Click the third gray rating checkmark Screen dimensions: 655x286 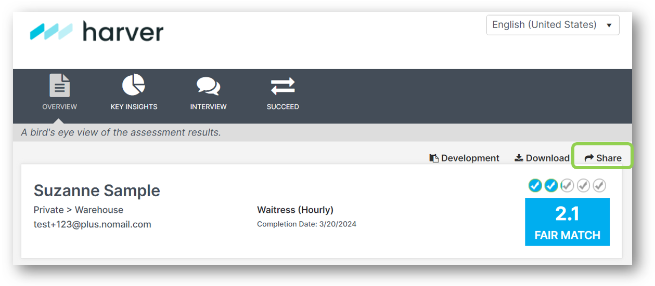click(567, 185)
